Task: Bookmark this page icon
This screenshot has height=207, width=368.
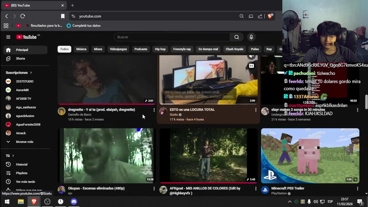Action: 63,16
